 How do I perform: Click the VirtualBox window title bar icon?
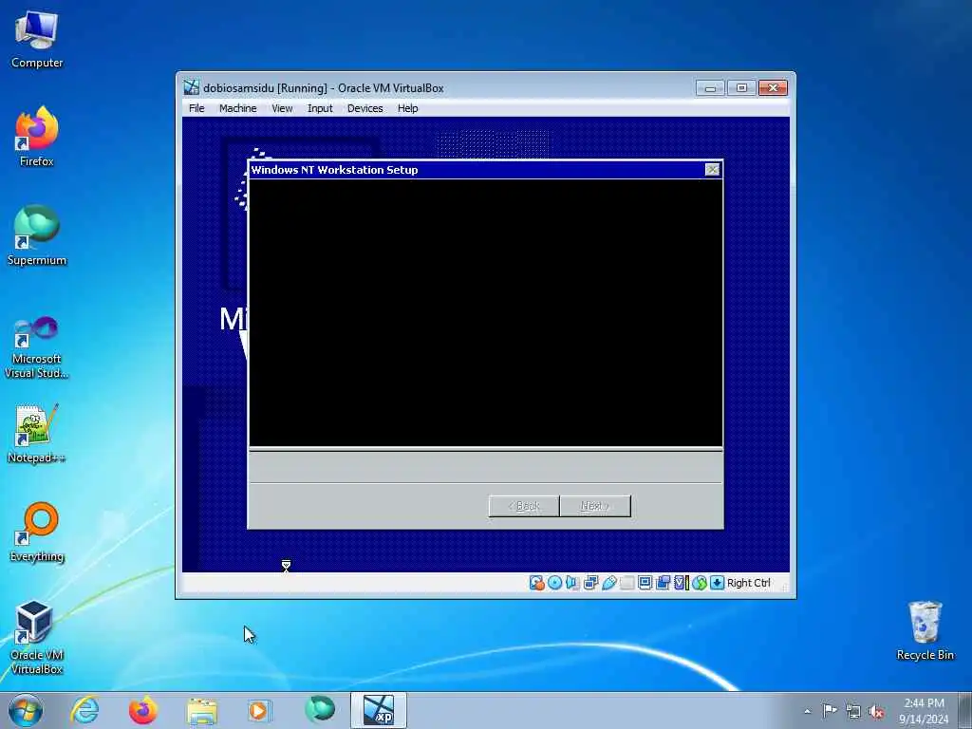point(192,87)
